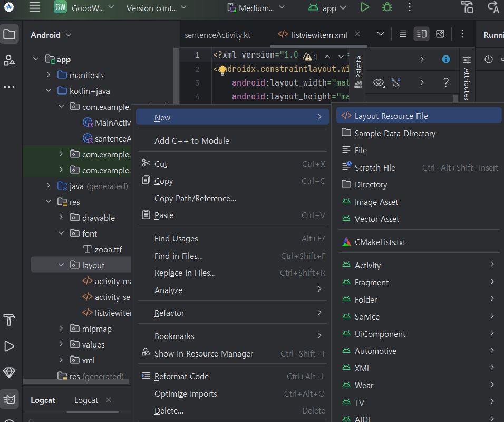Switch editor to Code view mode
This screenshot has width=504, height=422.
403,34
